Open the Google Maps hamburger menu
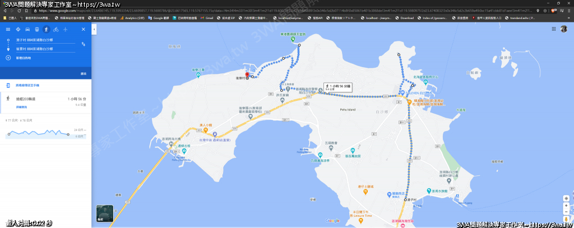The width and height of the screenshot is (574, 228). click(x=8, y=29)
